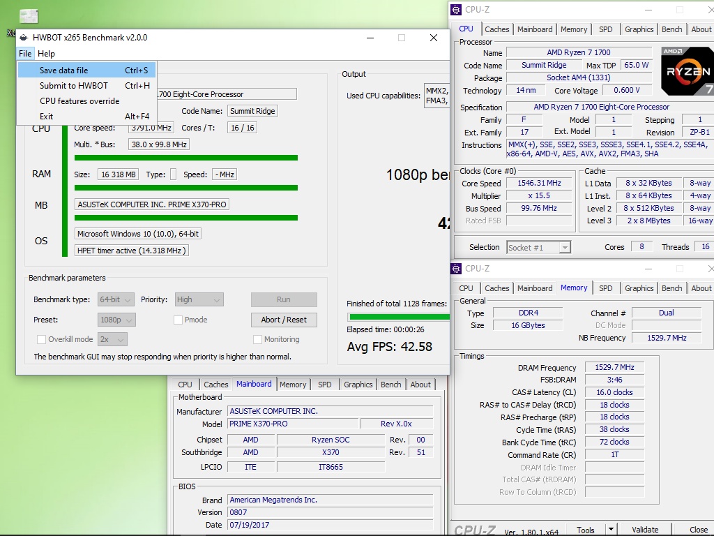
Task: Open the Socket #1 selection dropdown
Action: 565,248
